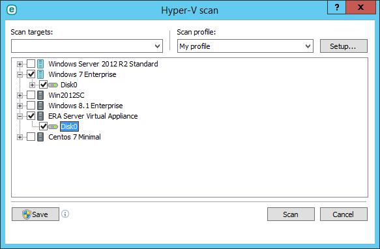Uncheck the Windows 7 Enterprise checkbox
Screen dimensions: 380x249
click(31, 74)
